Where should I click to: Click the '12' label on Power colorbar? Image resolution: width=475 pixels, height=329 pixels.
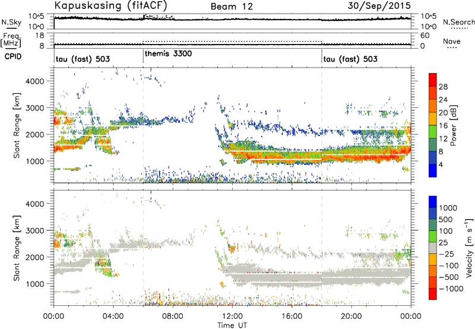[443, 139]
